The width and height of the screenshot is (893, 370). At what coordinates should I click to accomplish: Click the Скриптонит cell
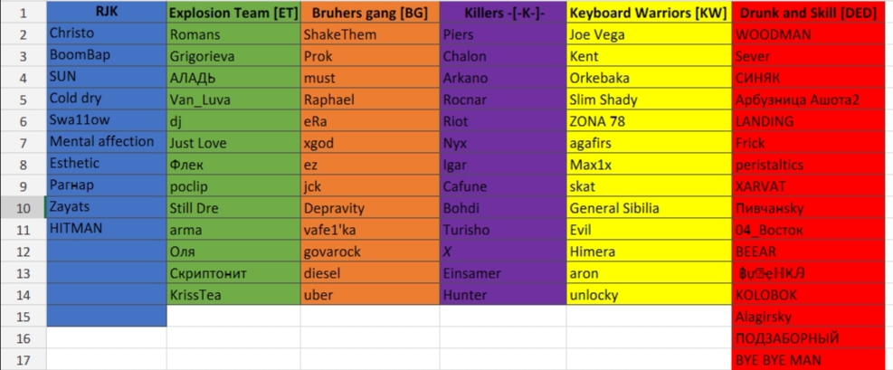coord(233,273)
